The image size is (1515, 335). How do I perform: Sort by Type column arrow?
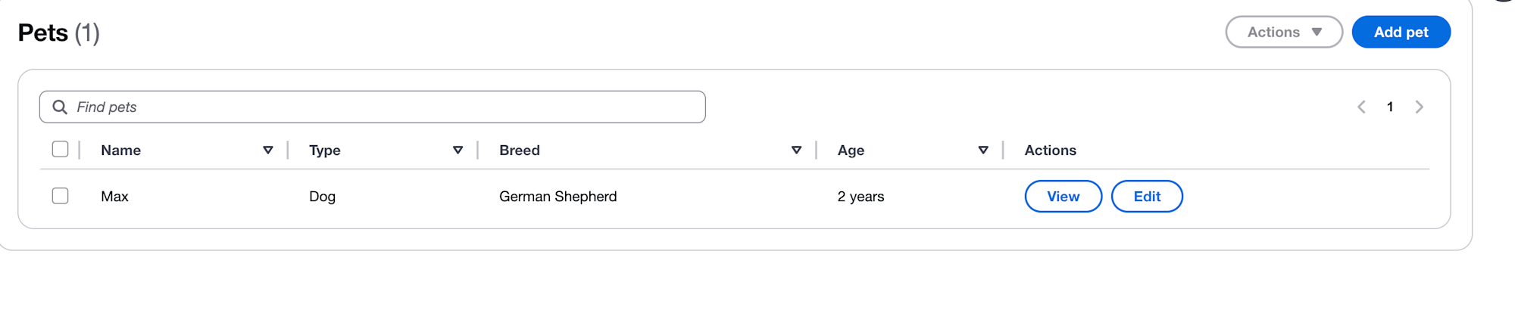click(458, 150)
